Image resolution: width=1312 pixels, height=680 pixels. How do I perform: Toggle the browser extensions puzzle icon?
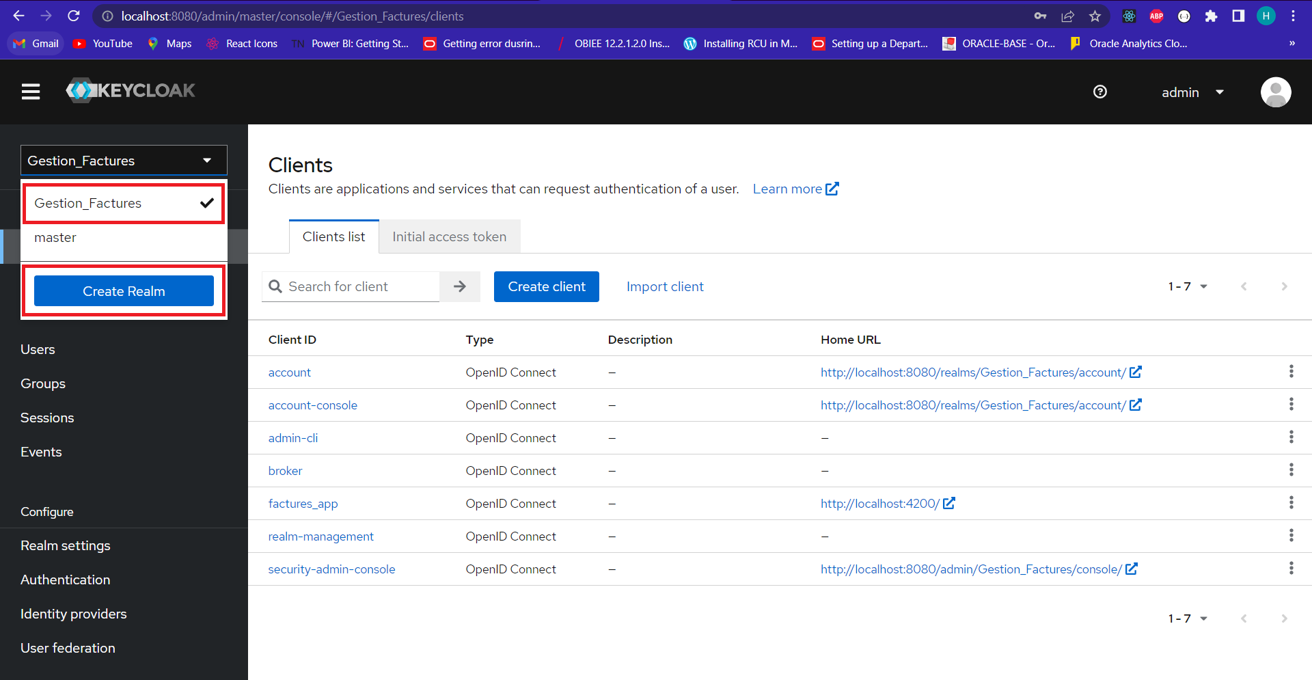coord(1212,16)
